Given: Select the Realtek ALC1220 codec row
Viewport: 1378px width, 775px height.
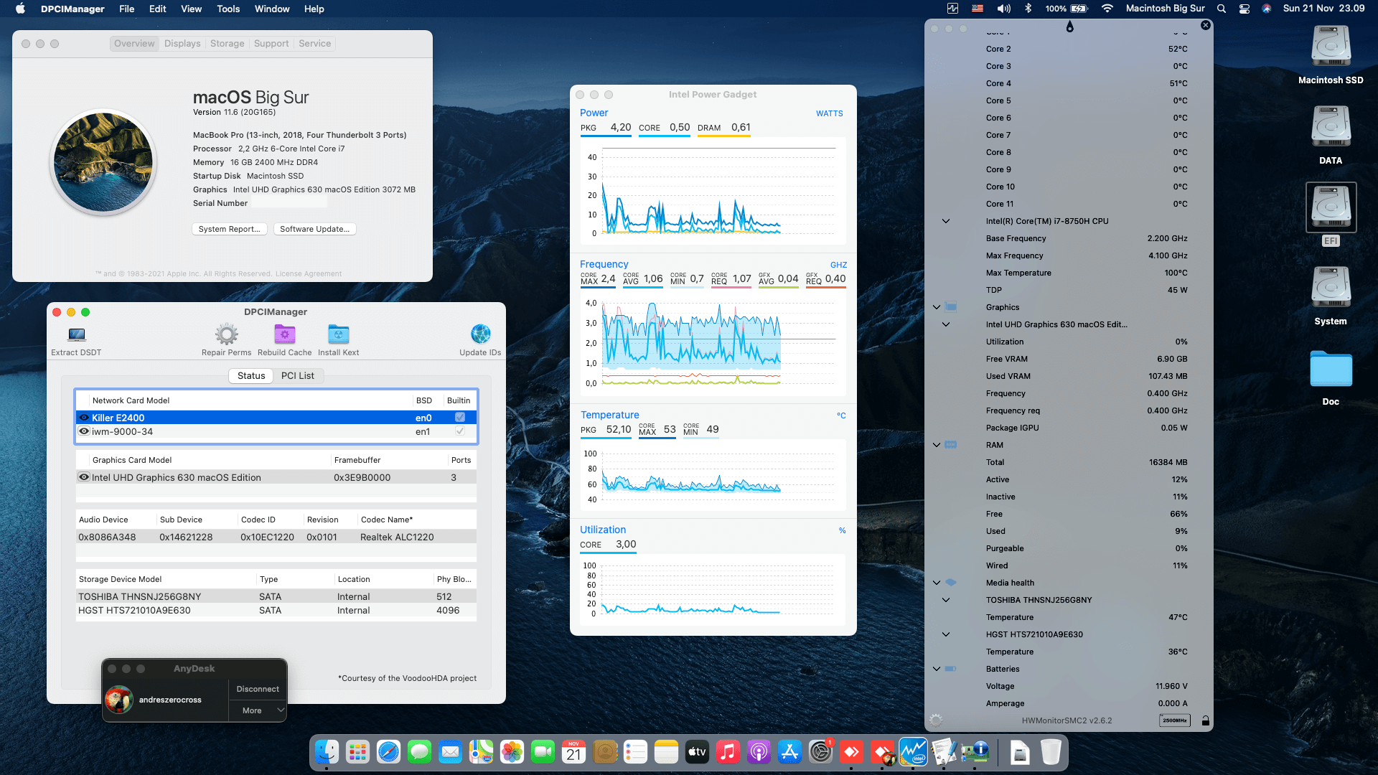Looking at the screenshot, I should (276, 537).
